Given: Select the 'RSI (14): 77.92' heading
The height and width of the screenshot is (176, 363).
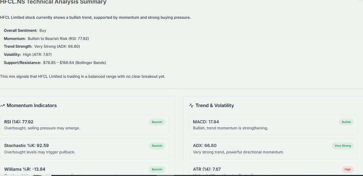Looking at the screenshot, I should click(x=19, y=122).
